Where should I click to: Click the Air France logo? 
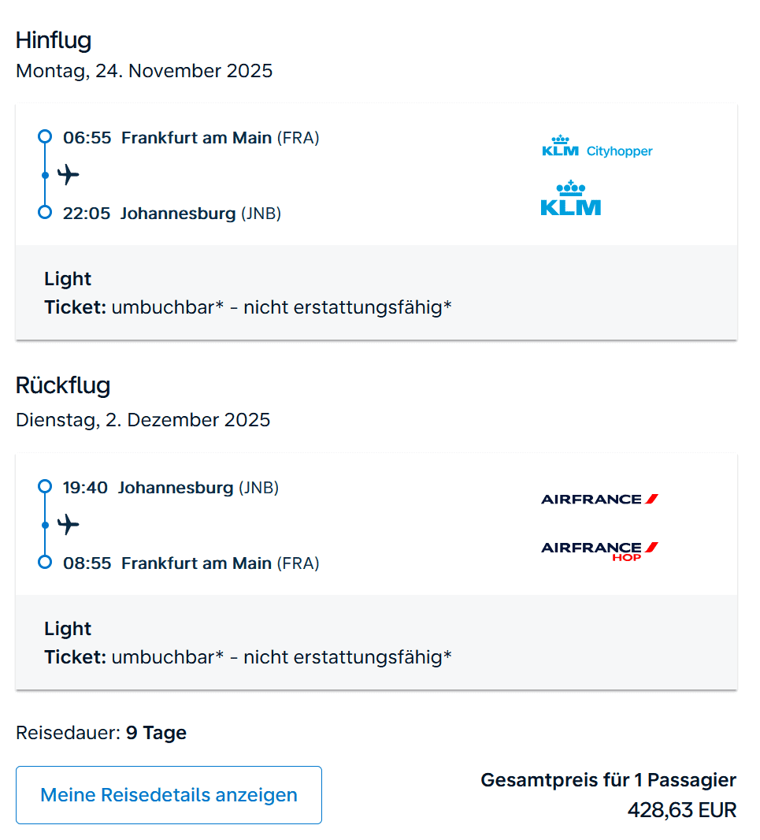click(599, 499)
